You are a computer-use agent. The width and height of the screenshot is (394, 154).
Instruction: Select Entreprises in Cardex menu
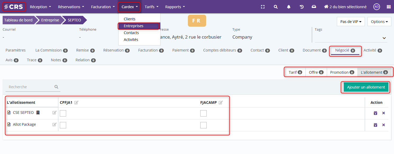click(x=134, y=26)
